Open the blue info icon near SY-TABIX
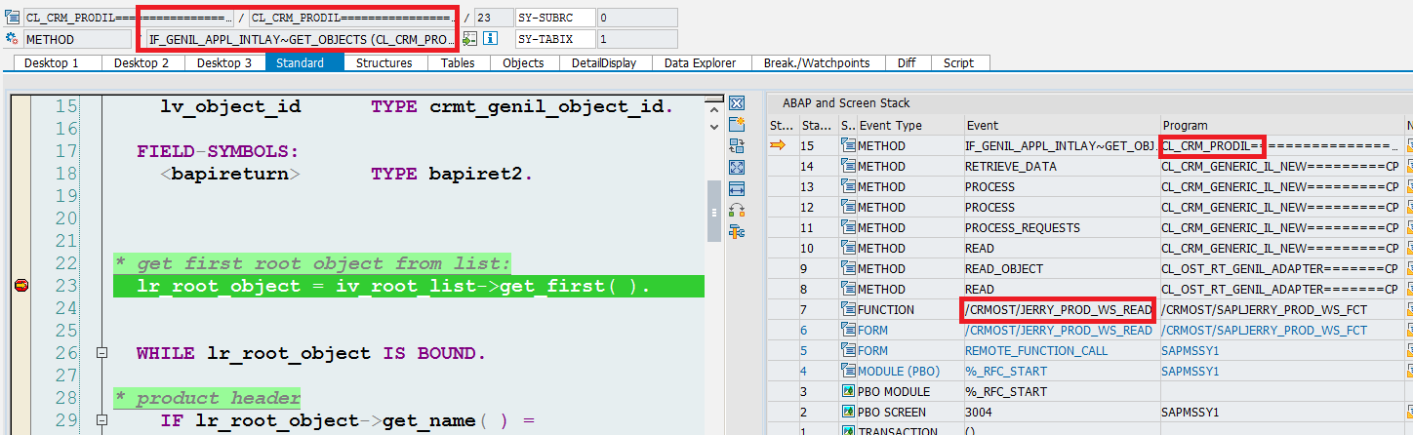Image resolution: width=1413 pixels, height=435 pixels. pos(491,39)
